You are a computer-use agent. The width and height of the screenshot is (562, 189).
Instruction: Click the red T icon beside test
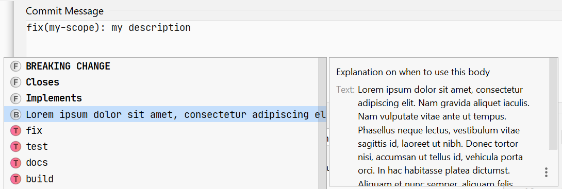15,147
